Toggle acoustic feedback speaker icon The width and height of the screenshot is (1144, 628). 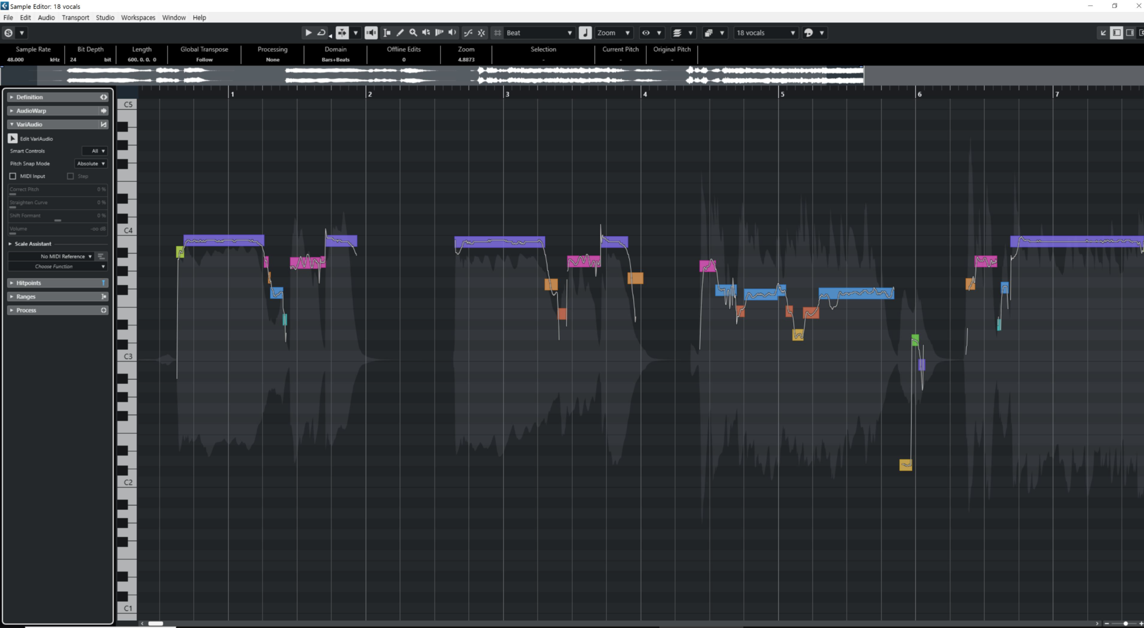point(371,32)
